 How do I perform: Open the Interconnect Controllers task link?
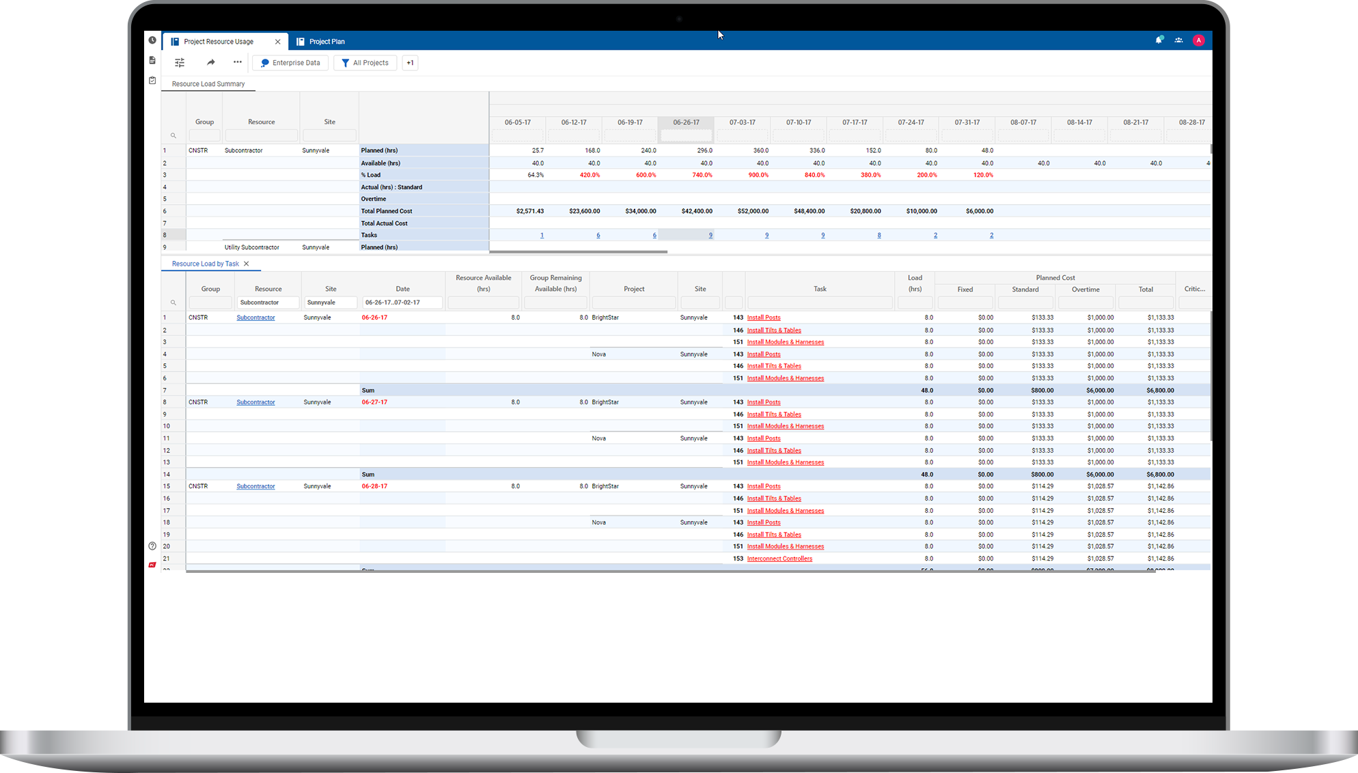click(779, 559)
